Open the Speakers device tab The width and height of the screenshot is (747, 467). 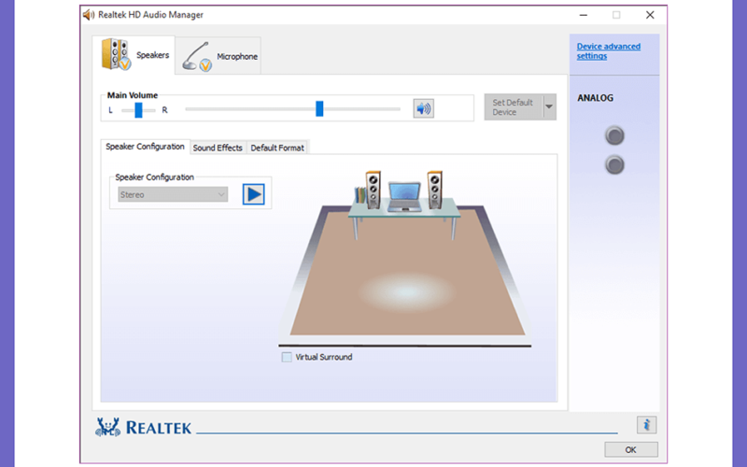pos(134,55)
